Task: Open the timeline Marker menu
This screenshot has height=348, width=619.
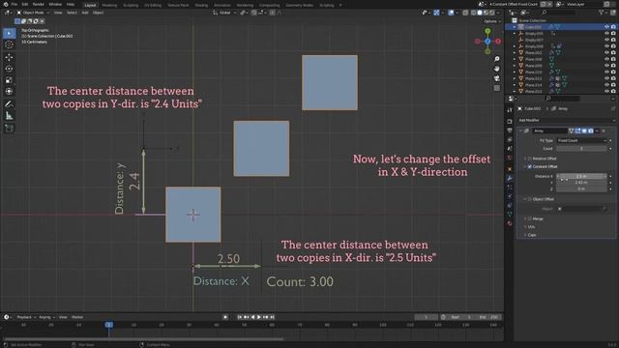Action: point(77,317)
